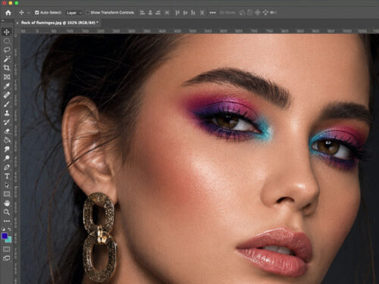Align horizontal centers in options bar
This screenshot has height=284, width=379.
point(150,12)
